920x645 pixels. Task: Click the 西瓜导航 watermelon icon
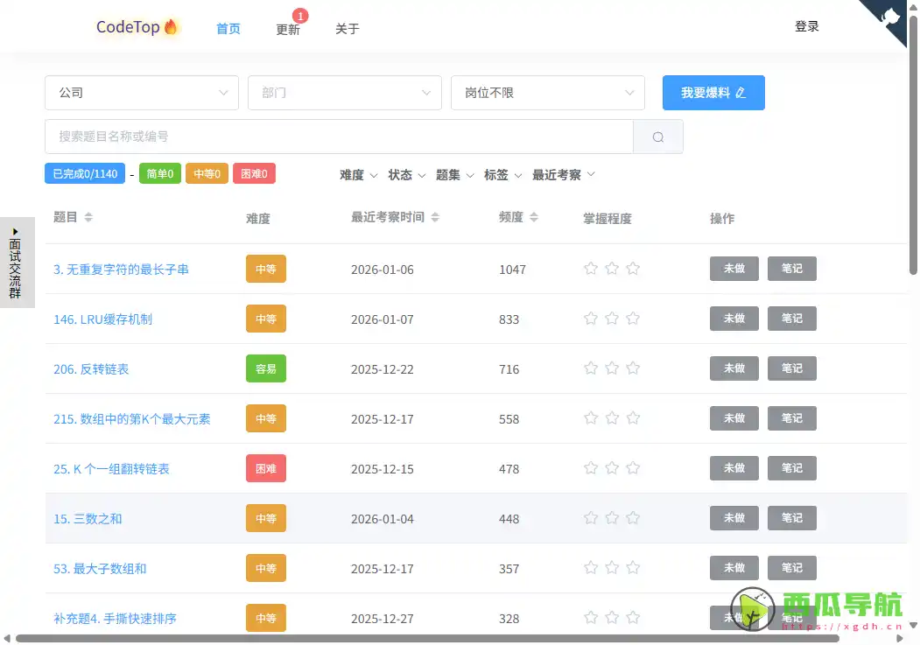pos(750,610)
